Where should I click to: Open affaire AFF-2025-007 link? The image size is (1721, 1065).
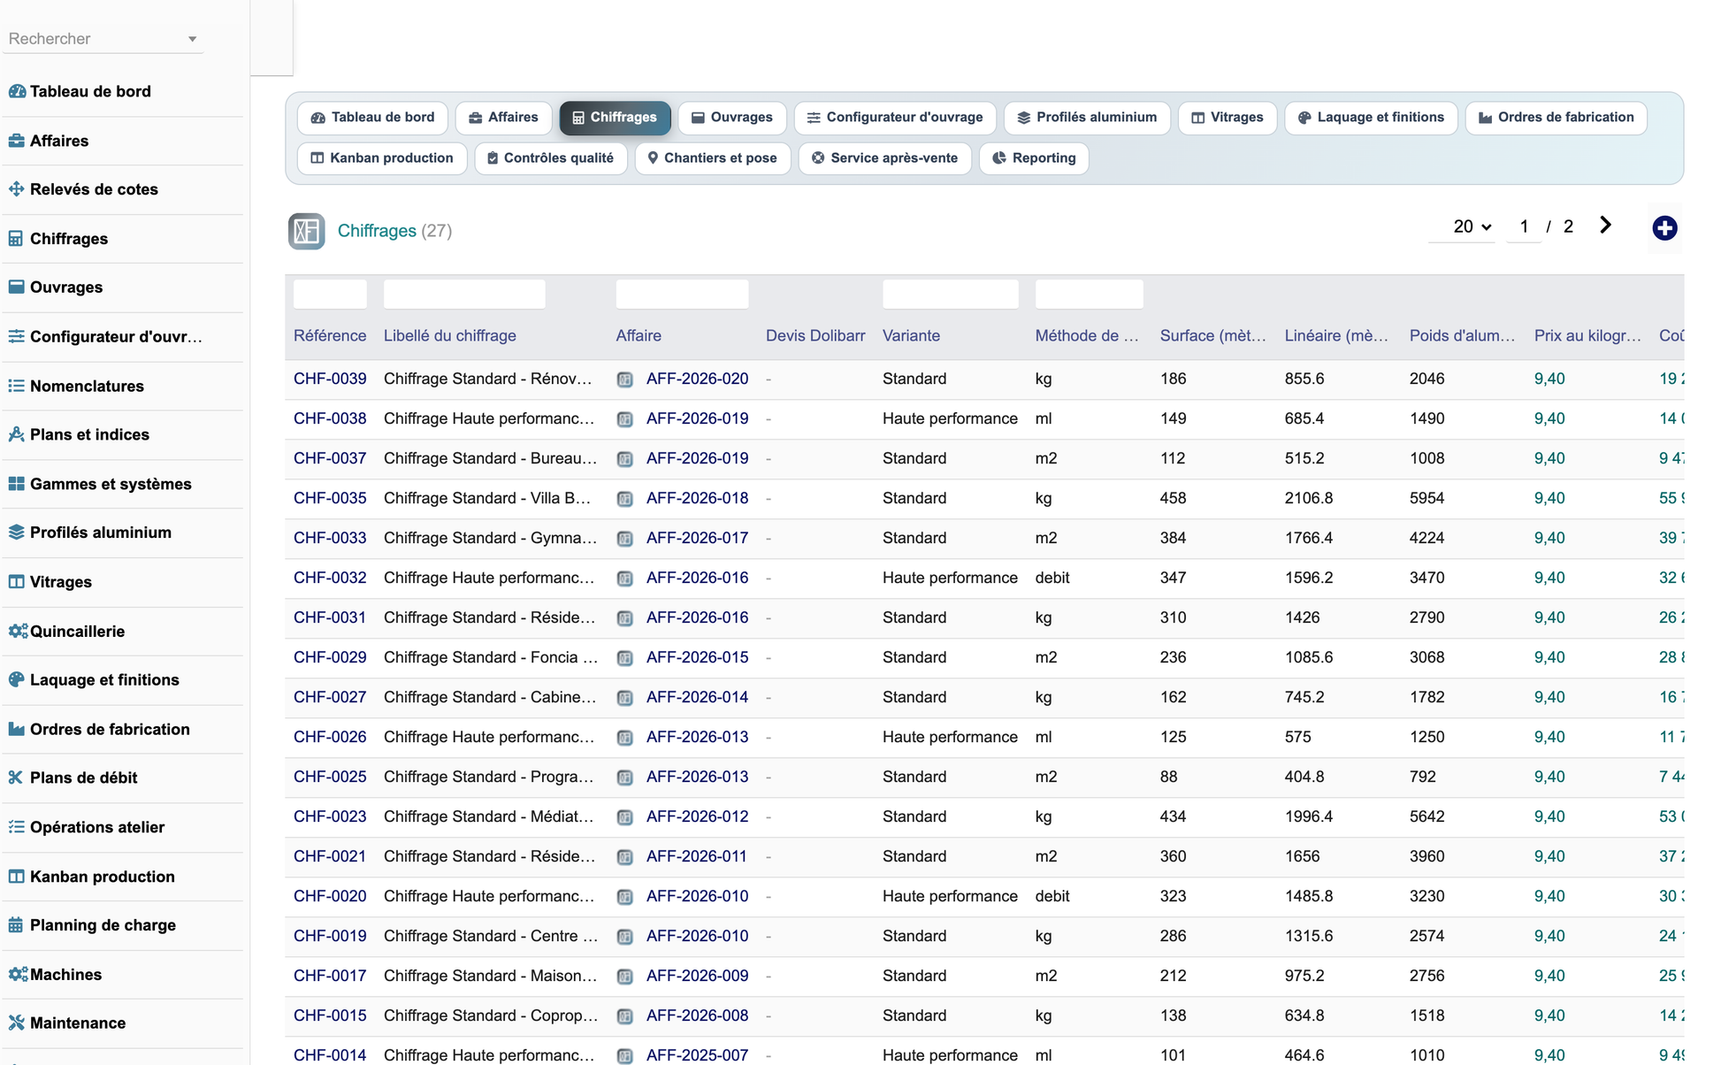click(x=697, y=1055)
